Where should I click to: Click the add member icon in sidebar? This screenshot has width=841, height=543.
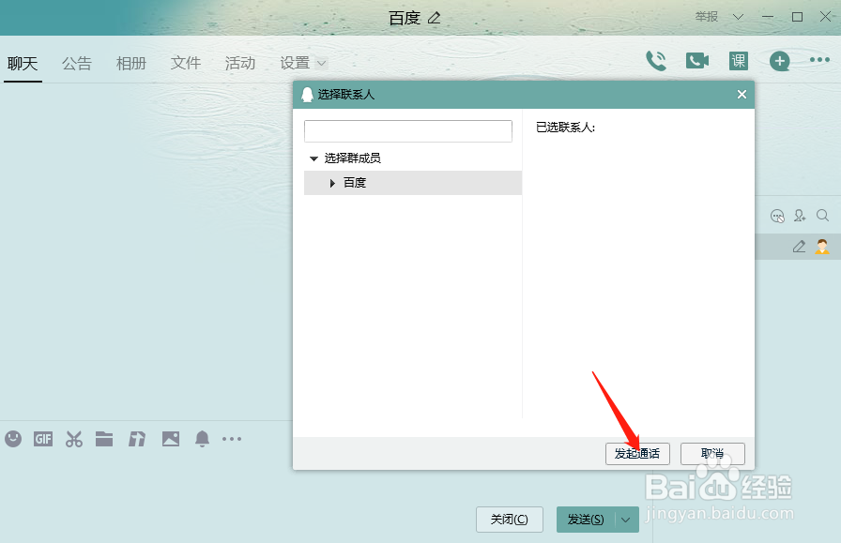pyautogui.click(x=800, y=216)
